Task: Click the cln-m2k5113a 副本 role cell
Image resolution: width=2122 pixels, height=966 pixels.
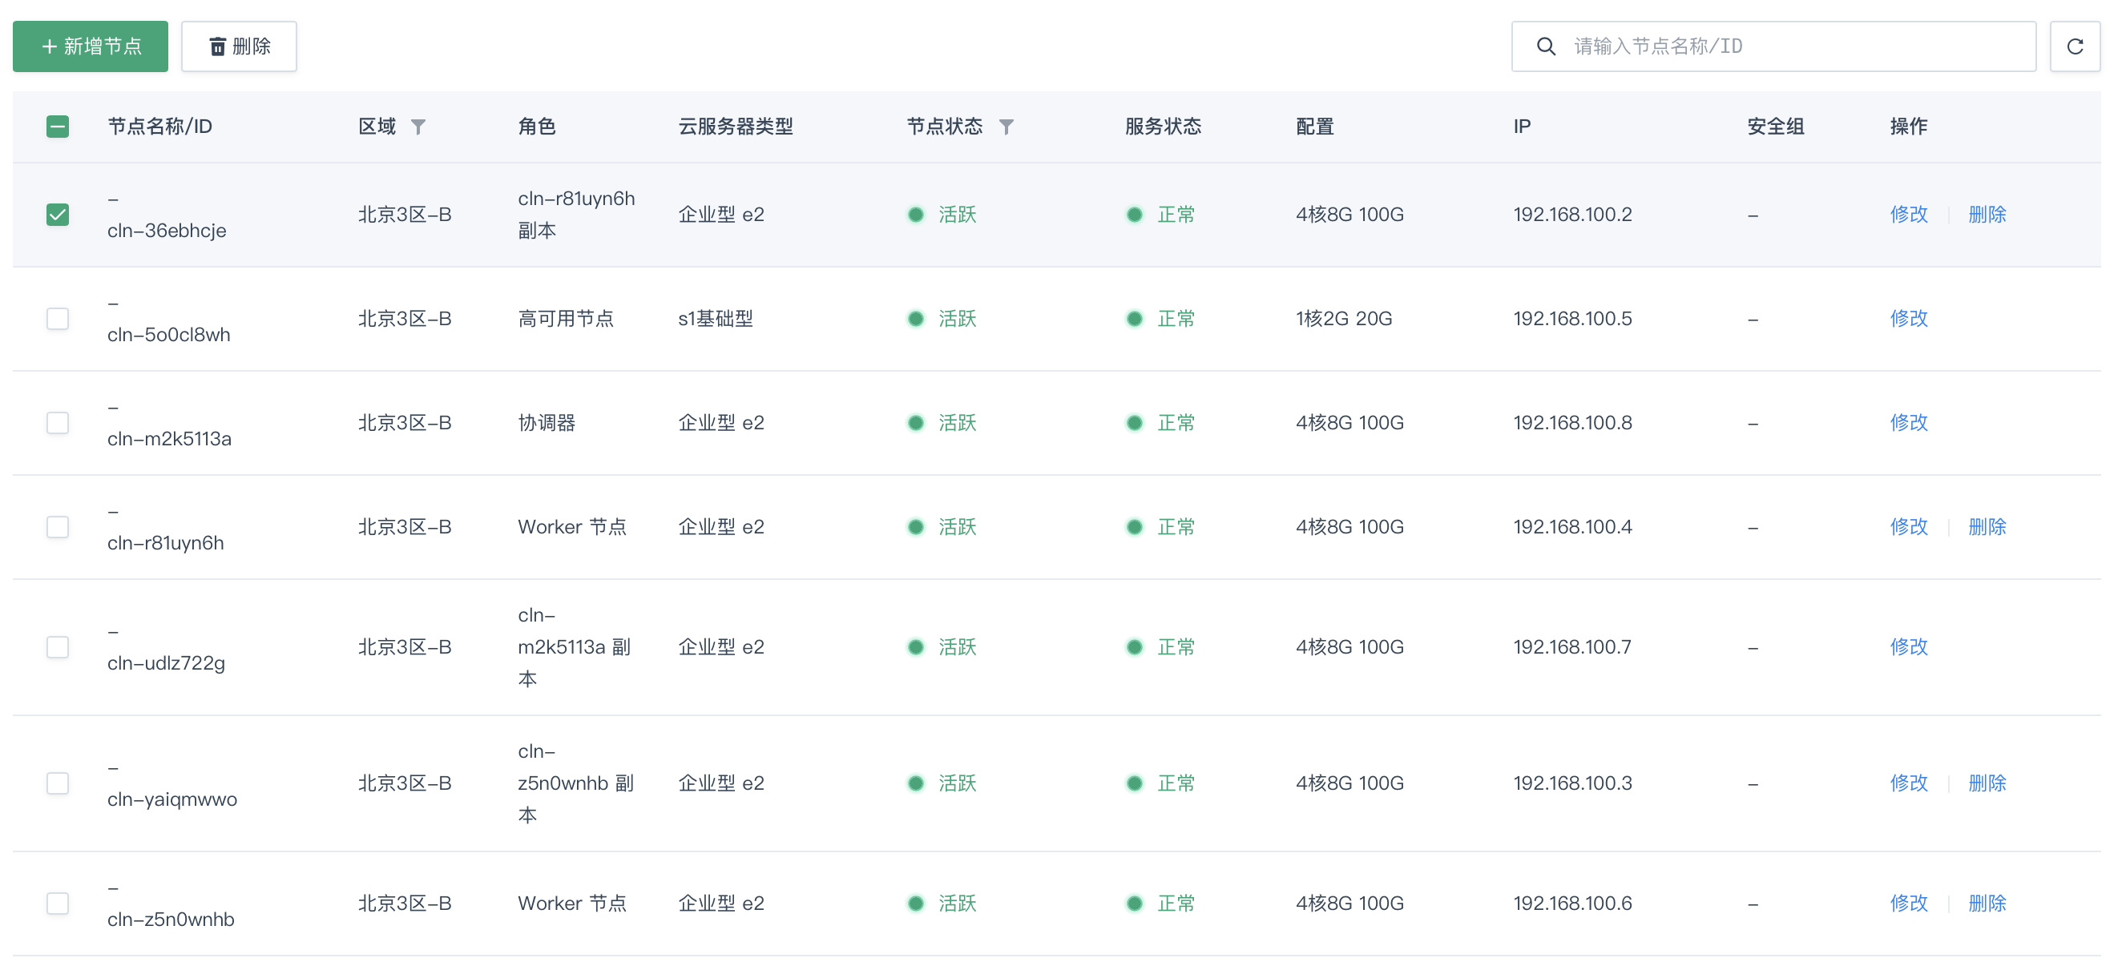Action: pyautogui.click(x=574, y=647)
